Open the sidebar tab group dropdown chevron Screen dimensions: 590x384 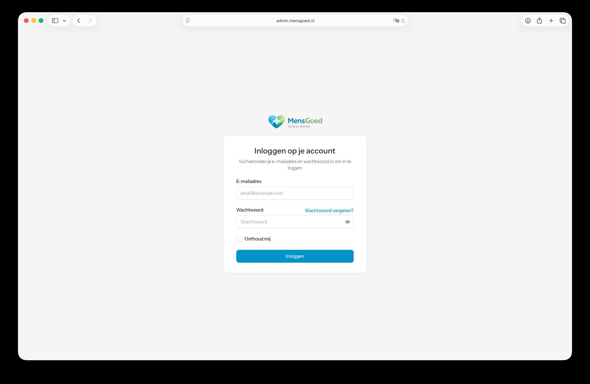64,21
